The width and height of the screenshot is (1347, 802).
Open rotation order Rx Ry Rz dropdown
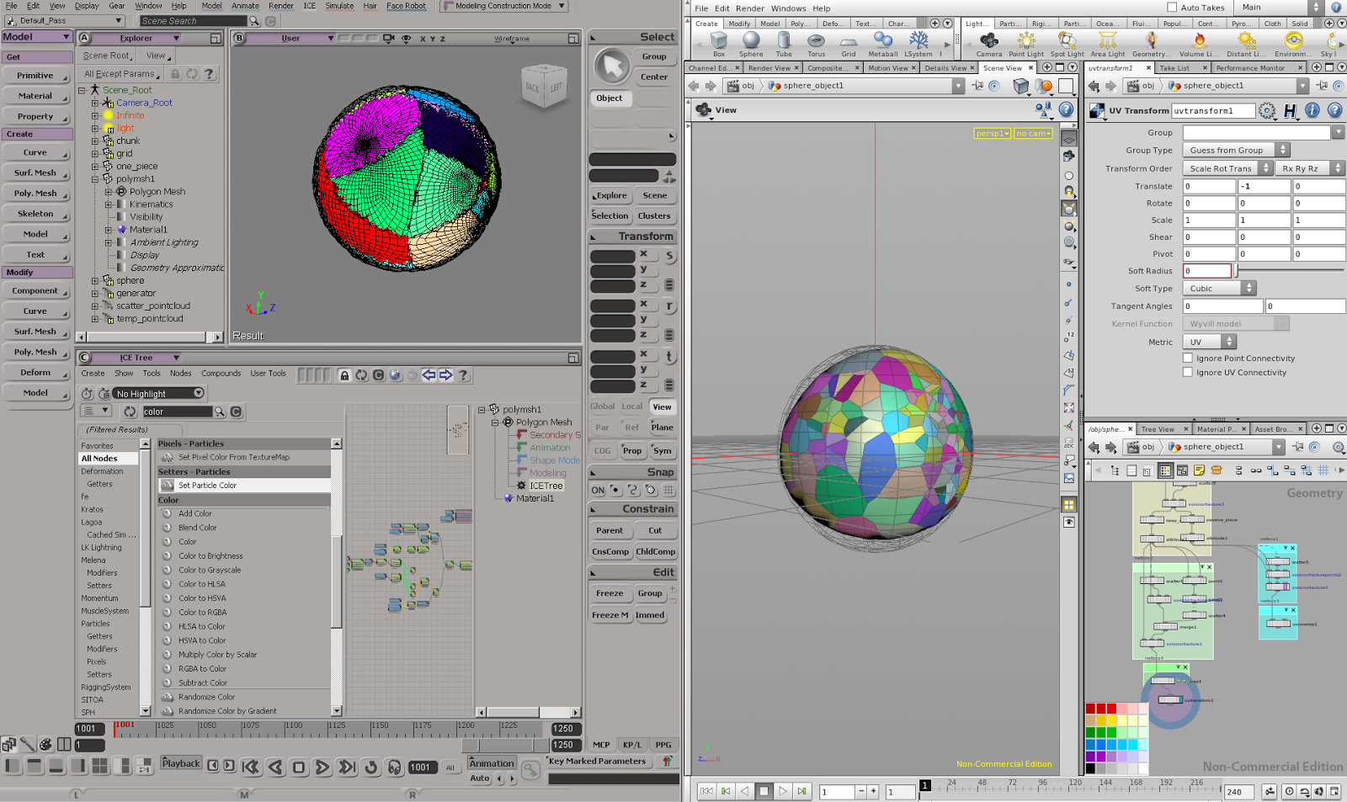pyautogui.click(x=1310, y=168)
